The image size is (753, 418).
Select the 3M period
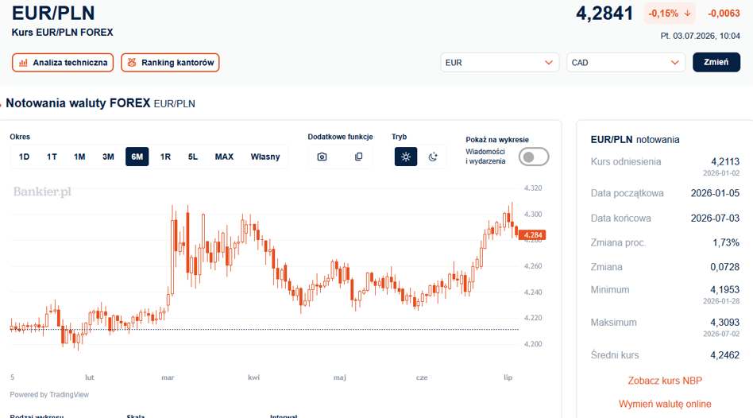(108, 157)
